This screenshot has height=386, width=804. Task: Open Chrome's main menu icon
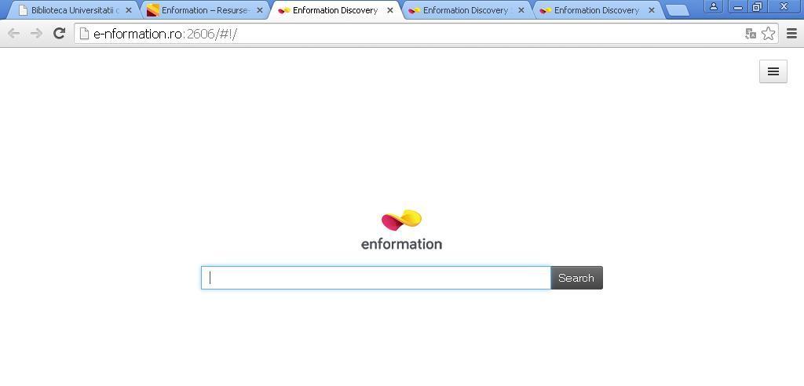click(791, 33)
